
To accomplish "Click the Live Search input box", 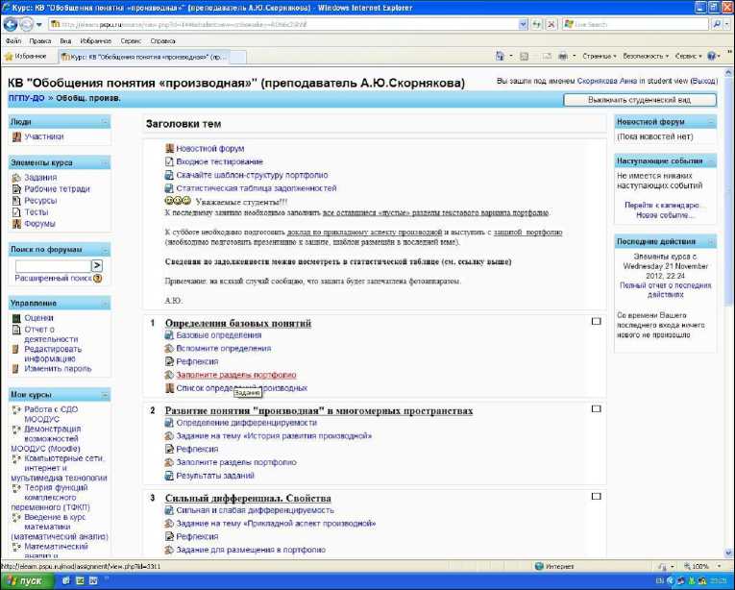I will click(635, 24).
